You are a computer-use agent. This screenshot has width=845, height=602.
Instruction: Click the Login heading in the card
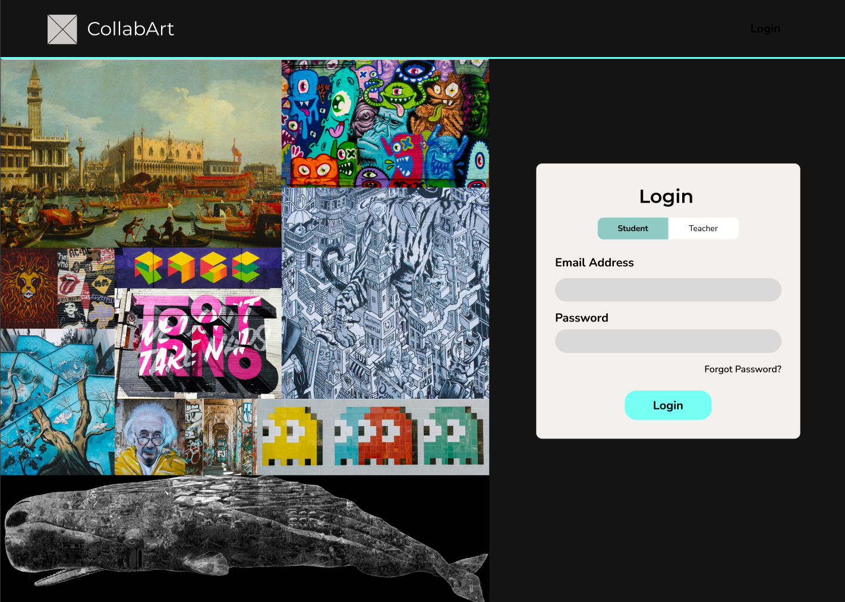(x=666, y=197)
